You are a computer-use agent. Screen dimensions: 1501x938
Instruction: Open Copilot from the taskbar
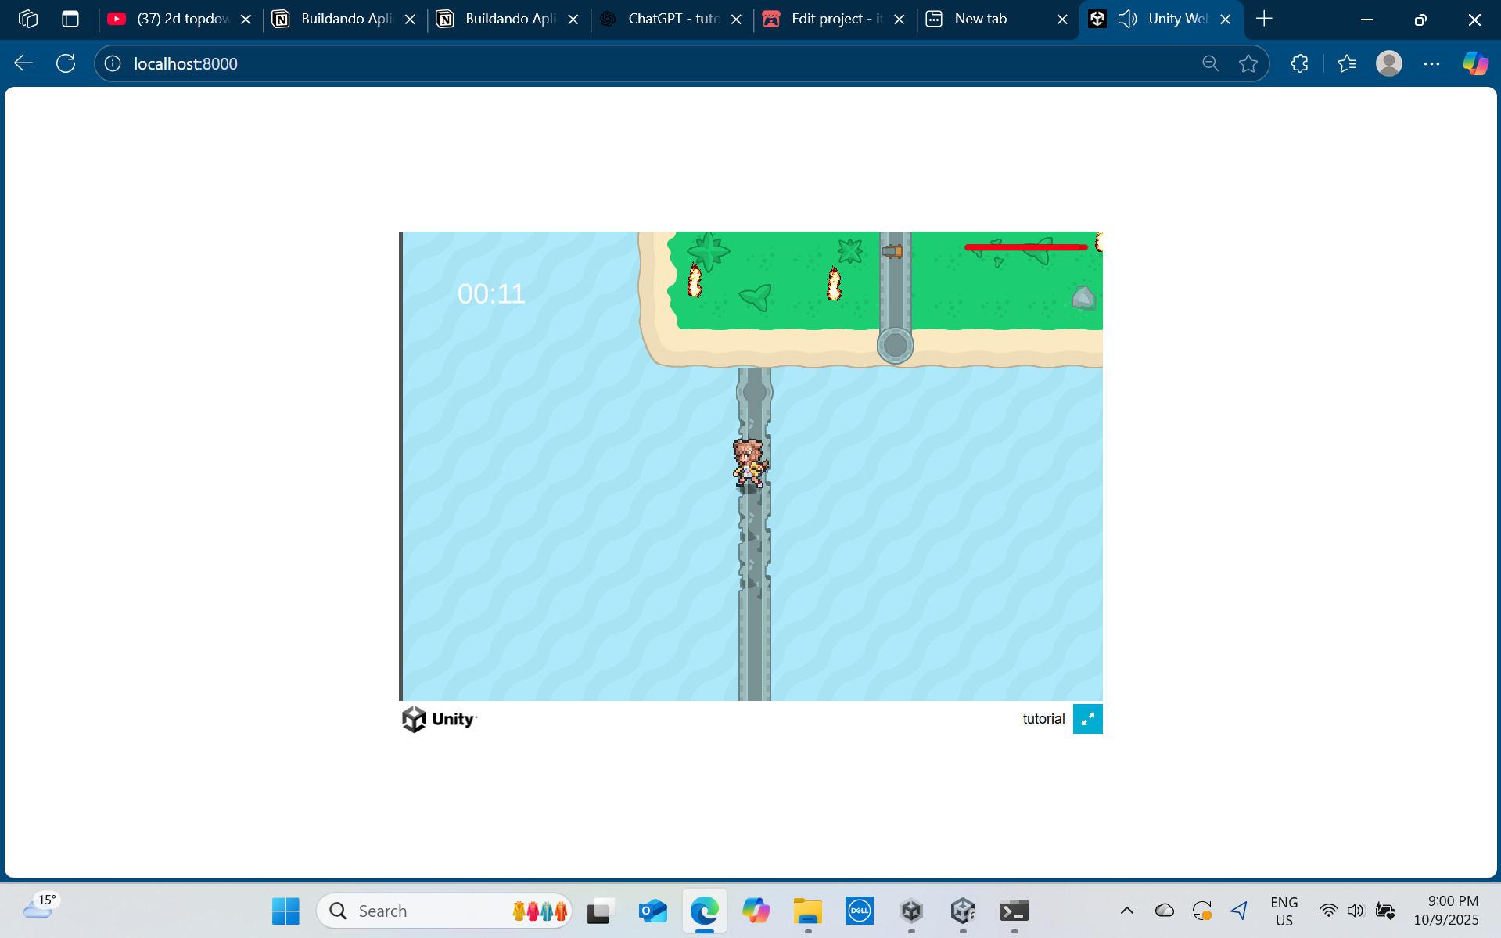click(x=756, y=911)
